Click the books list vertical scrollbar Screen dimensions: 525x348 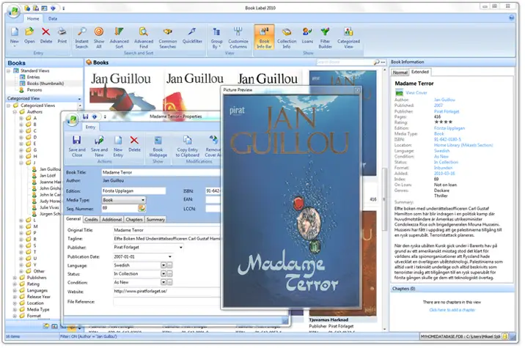(x=384, y=199)
